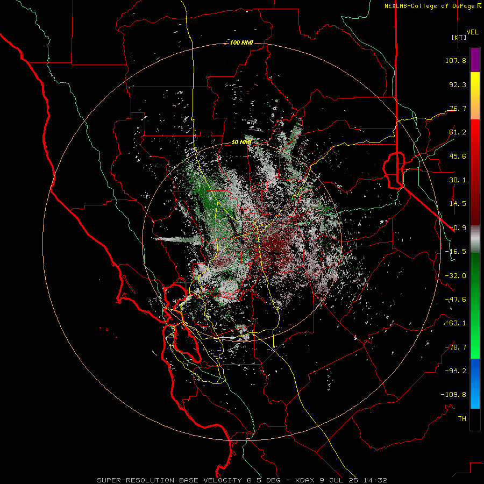Click the blue segment of velocity color bar

point(475,383)
